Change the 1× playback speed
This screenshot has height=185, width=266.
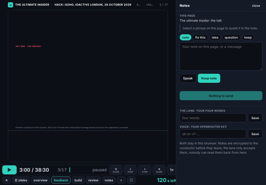pyautogui.click(x=172, y=170)
